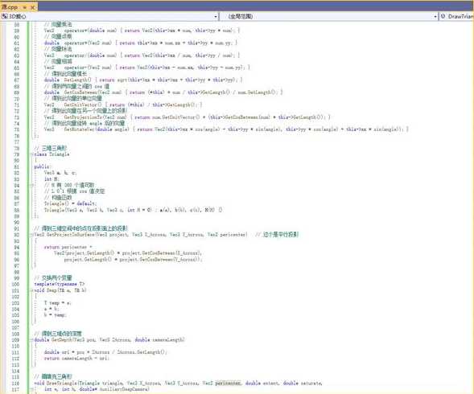The image size is (474, 394).
Task: Click the return pericenter + line
Action: 68,247
